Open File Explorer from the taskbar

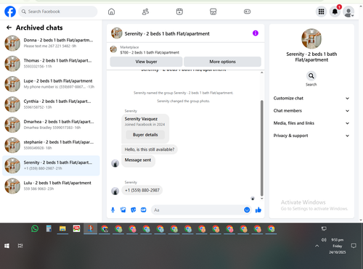[x=62, y=228]
